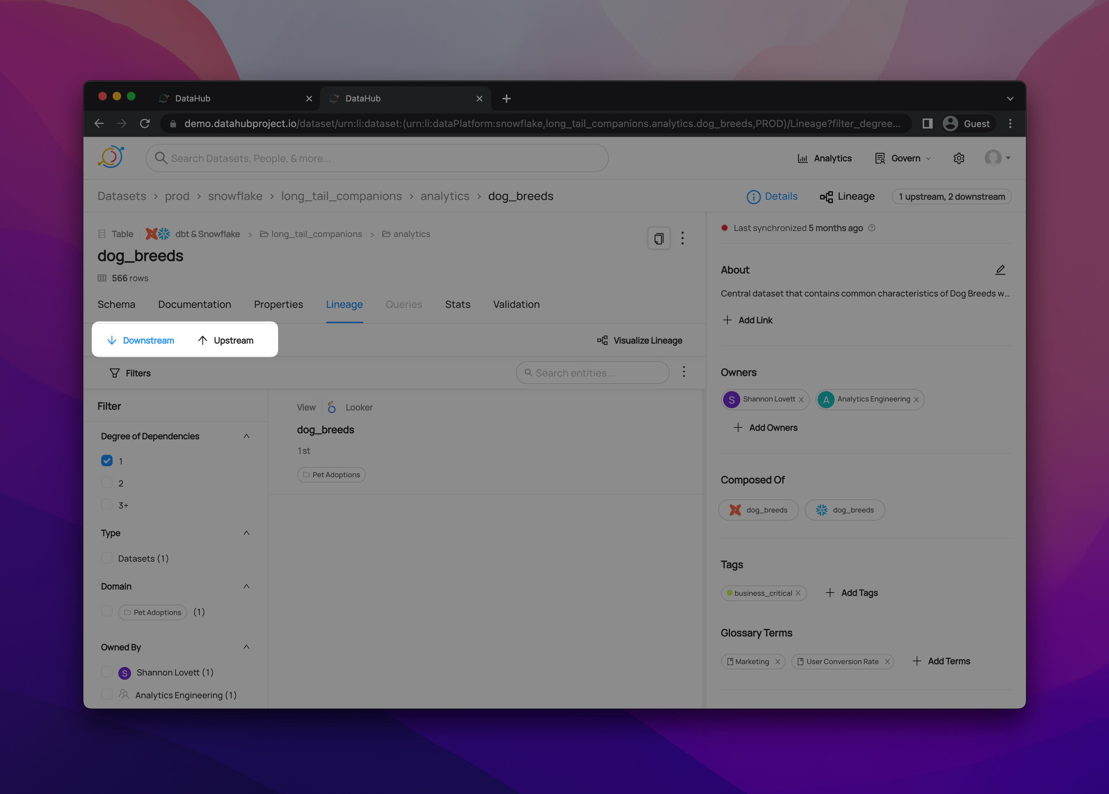Remove business_critical tag with X icon
1109x794 pixels.
click(798, 593)
